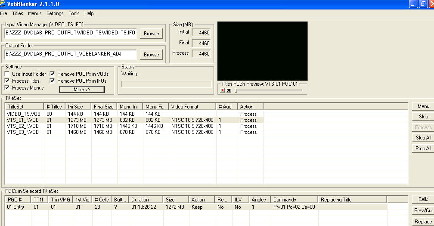Select the VTS_01_*.VOB row
434x226 pixels.
click(134, 120)
